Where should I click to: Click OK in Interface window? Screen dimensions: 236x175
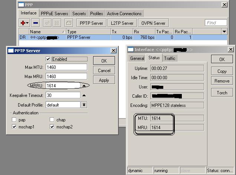tap(222, 59)
